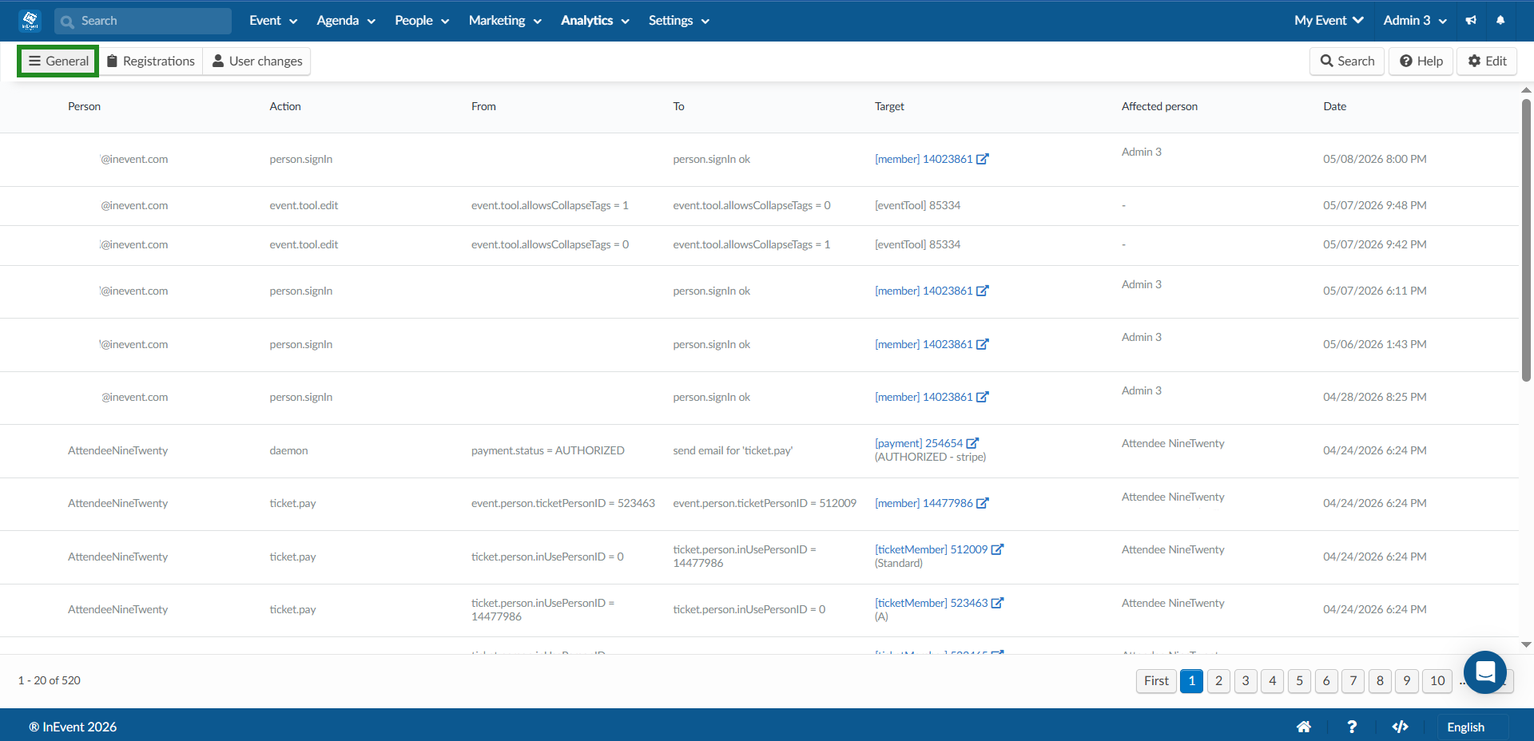Open the payment 254654 link
The height and width of the screenshot is (741, 1534).
919,443
